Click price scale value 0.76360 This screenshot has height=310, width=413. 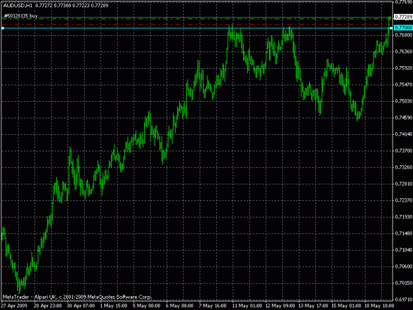coord(404,52)
